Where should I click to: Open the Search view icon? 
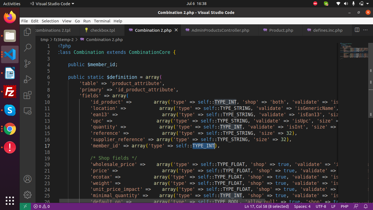27,48
